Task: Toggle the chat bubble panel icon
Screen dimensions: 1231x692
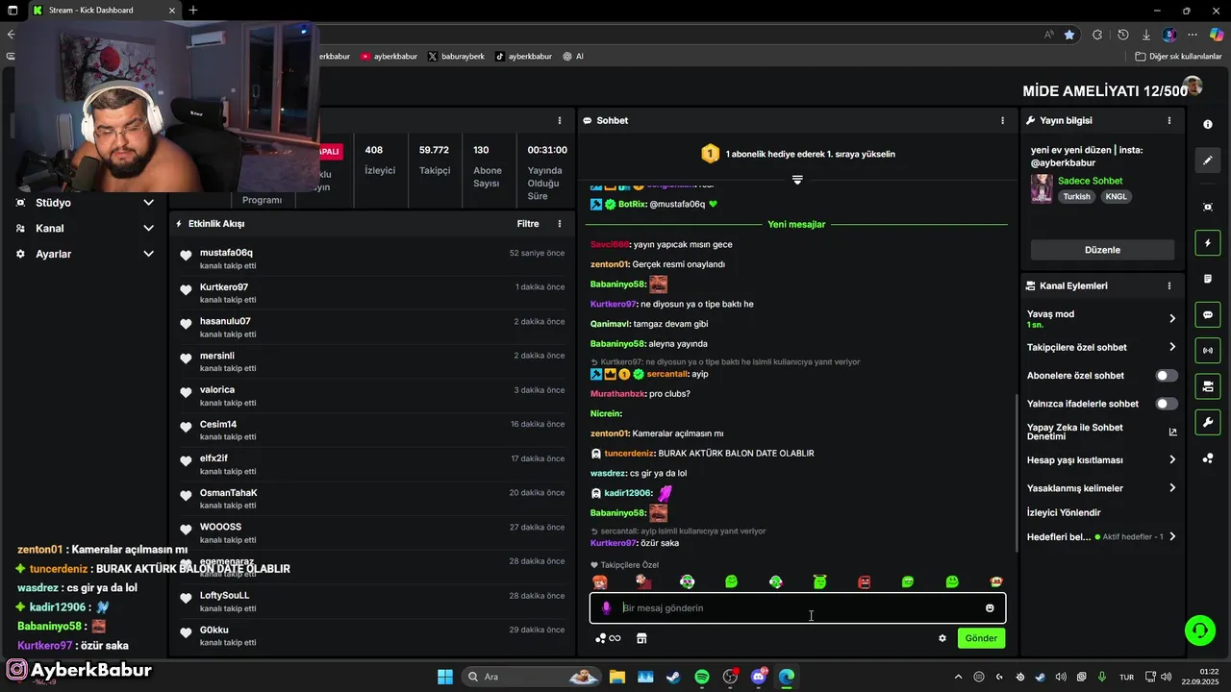Action: [1208, 314]
